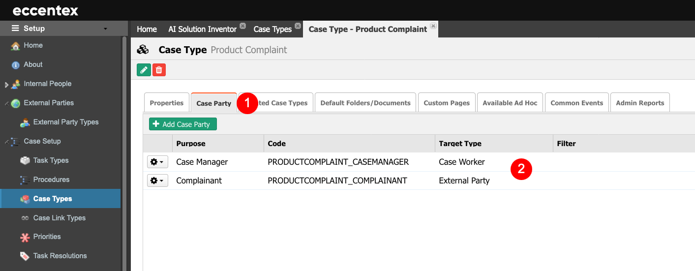695x271 pixels.
Task: Click the green edit pencil icon
Action: tap(144, 70)
